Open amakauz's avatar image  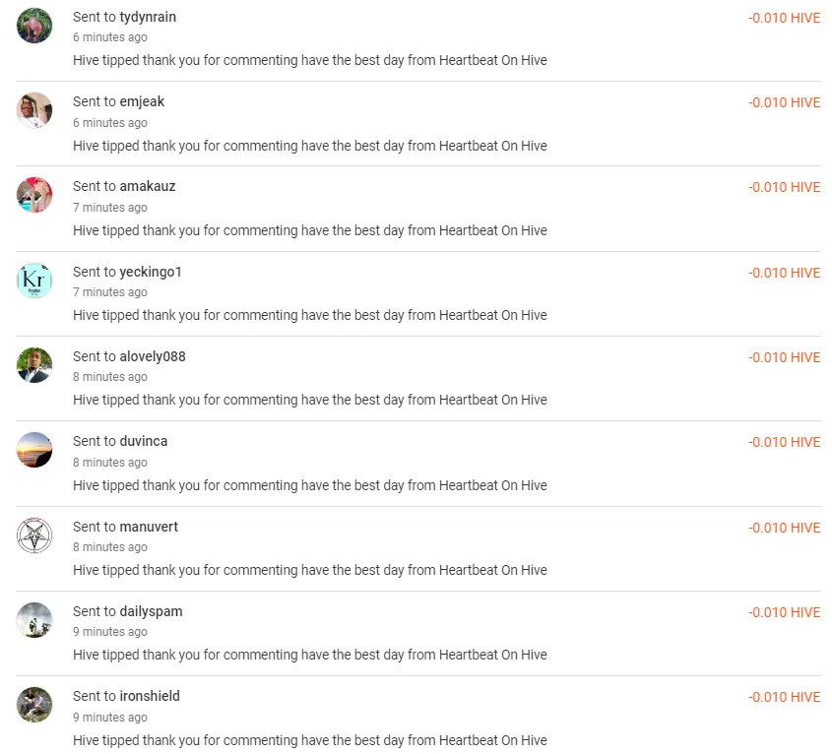click(x=34, y=196)
